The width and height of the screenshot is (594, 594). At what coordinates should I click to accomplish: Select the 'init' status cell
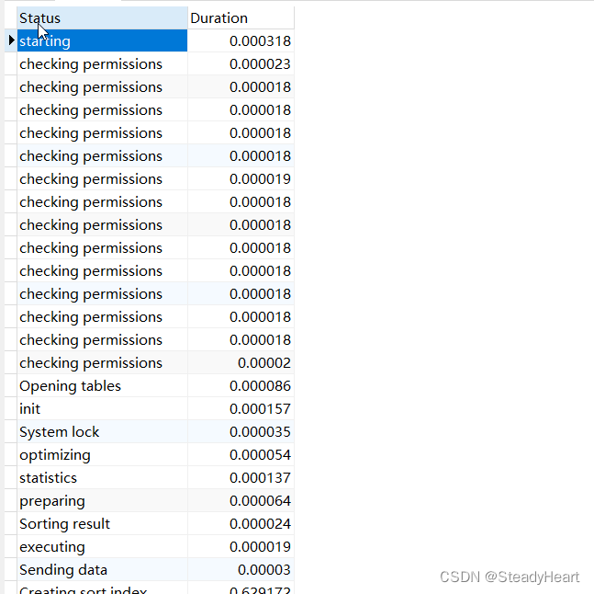pyautogui.click(x=101, y=408)
